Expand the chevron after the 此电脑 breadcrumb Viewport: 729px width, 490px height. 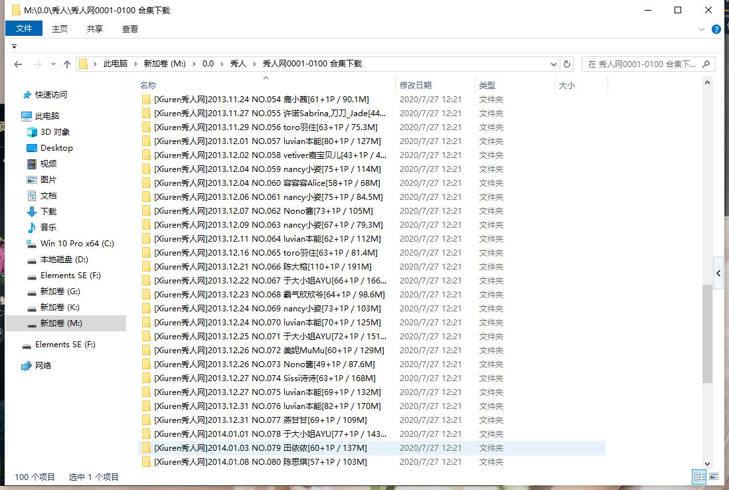[x=135, y=64]
